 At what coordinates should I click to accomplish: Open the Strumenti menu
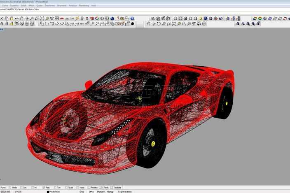pos(62,6)
